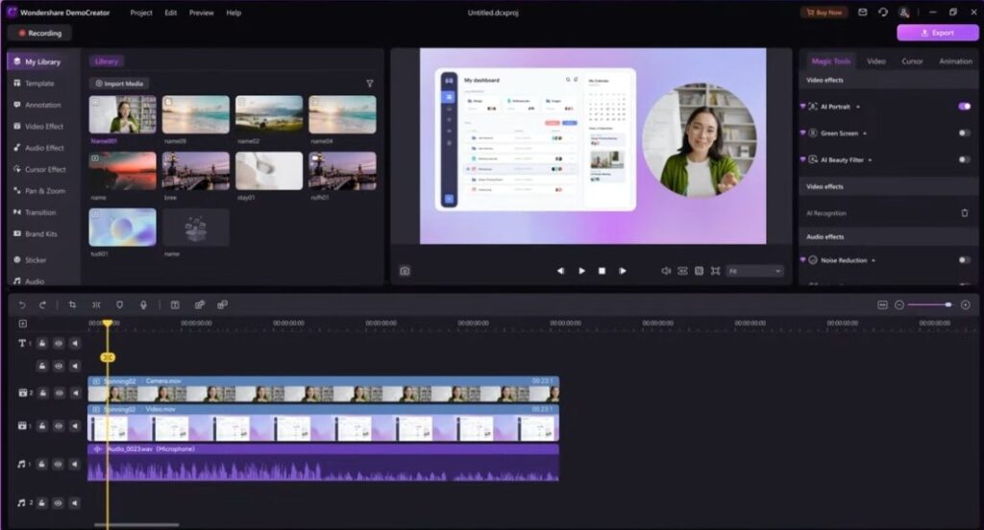Viewport: 984px width, 530px height.
Task: Click the Export button
Action: coord(938,33)
